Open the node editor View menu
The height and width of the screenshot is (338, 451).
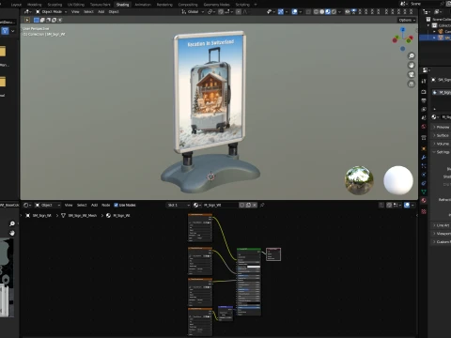[x=69, y=205]
